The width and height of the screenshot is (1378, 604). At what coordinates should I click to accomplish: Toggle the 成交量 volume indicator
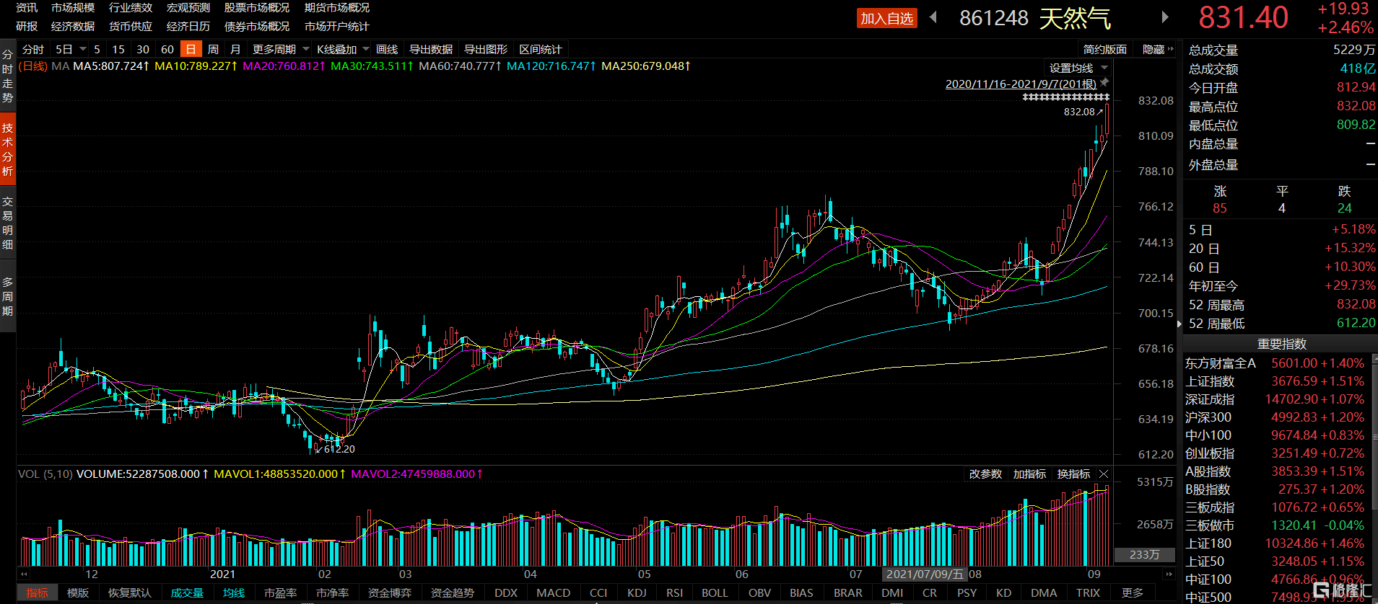pyautogui.click(x=187, y=592)
